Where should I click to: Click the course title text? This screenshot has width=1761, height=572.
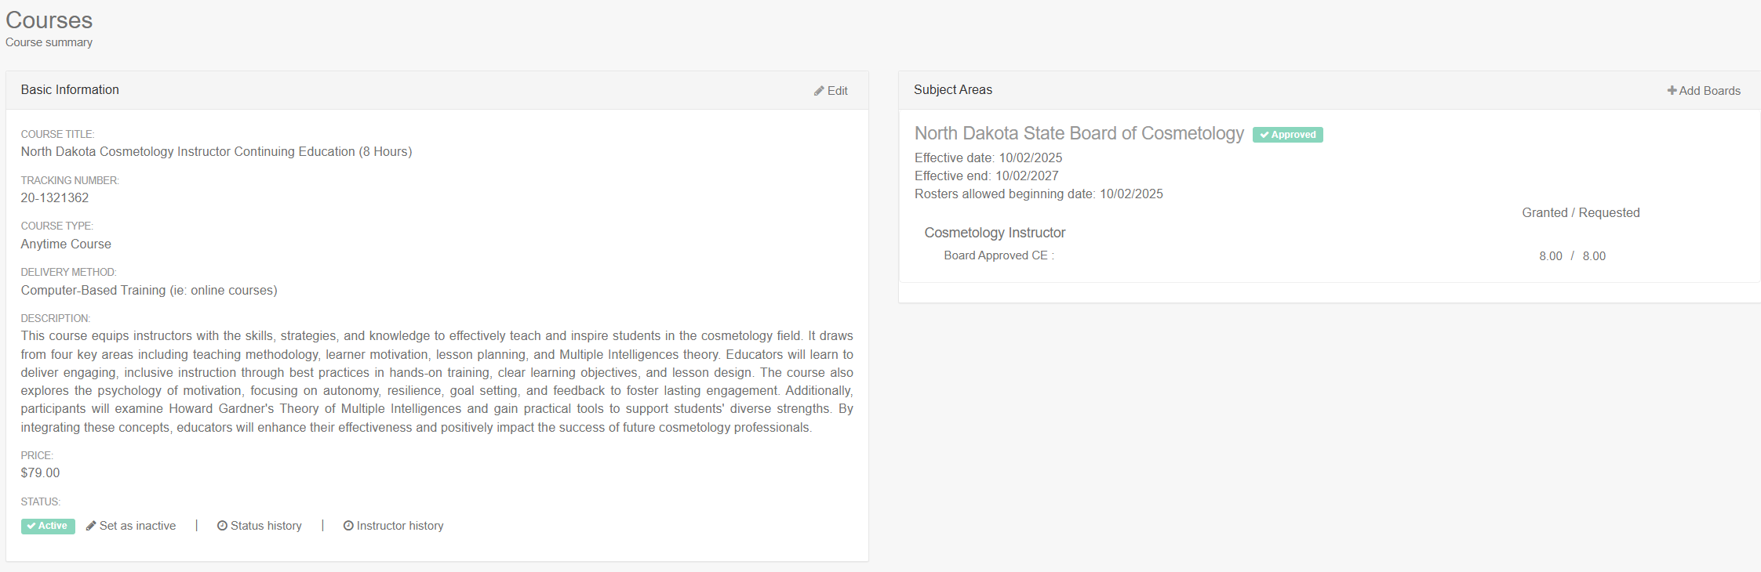[216, 151]
